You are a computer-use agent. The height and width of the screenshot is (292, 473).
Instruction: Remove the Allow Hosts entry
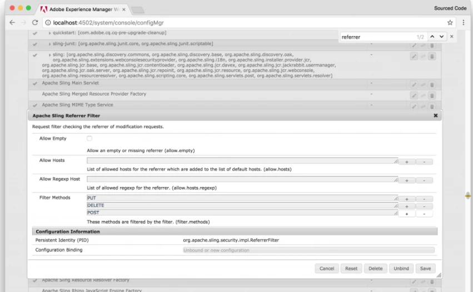click(424, 162)
